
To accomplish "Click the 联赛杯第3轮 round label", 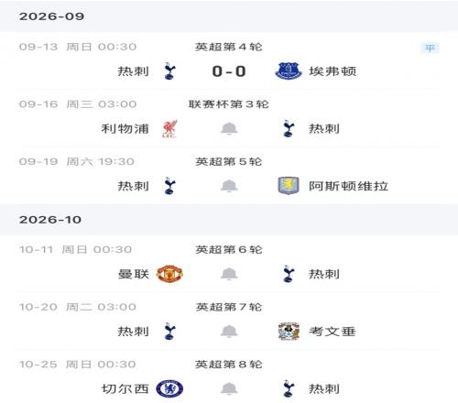I will (229, 104).
